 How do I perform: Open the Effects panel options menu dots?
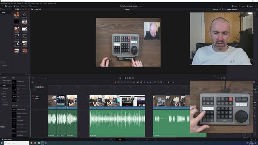point(29,74)
